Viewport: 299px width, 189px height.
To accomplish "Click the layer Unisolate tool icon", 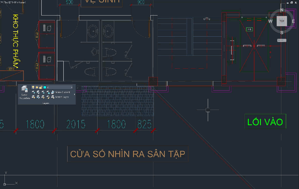I will [x=38, y=97].
